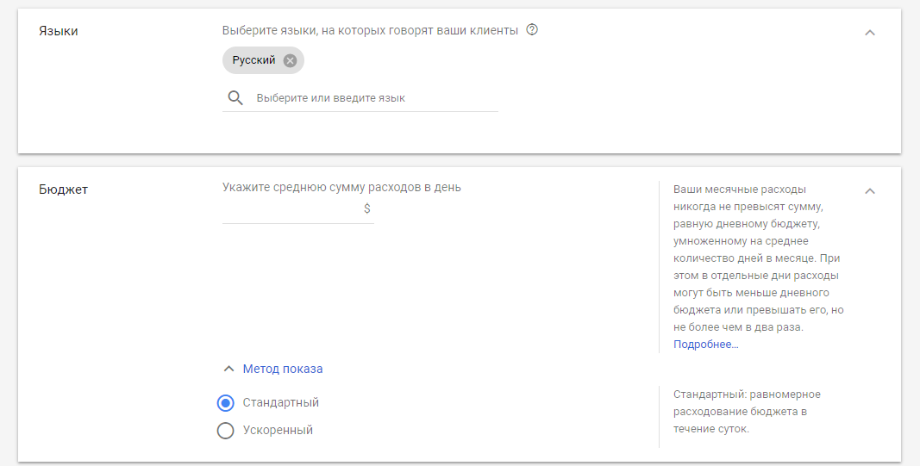Open the Подробнее… link

pyautogui.click(x=705, y=345)
